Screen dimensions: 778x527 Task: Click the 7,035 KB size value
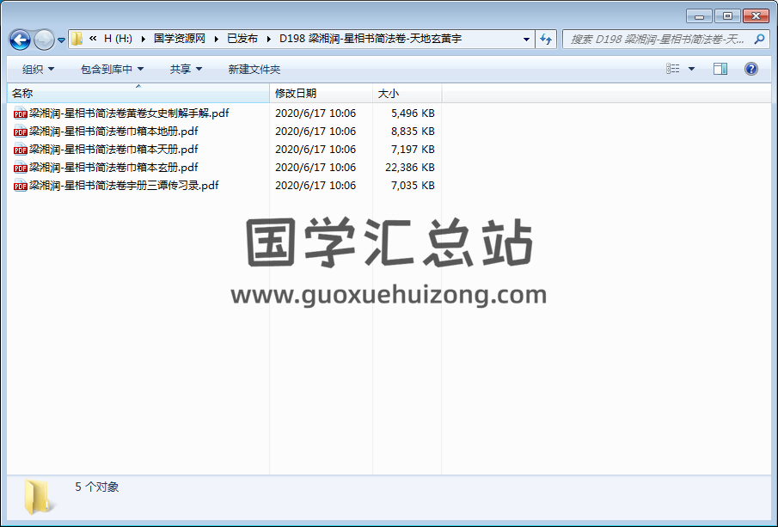click(x=413, y=186)
